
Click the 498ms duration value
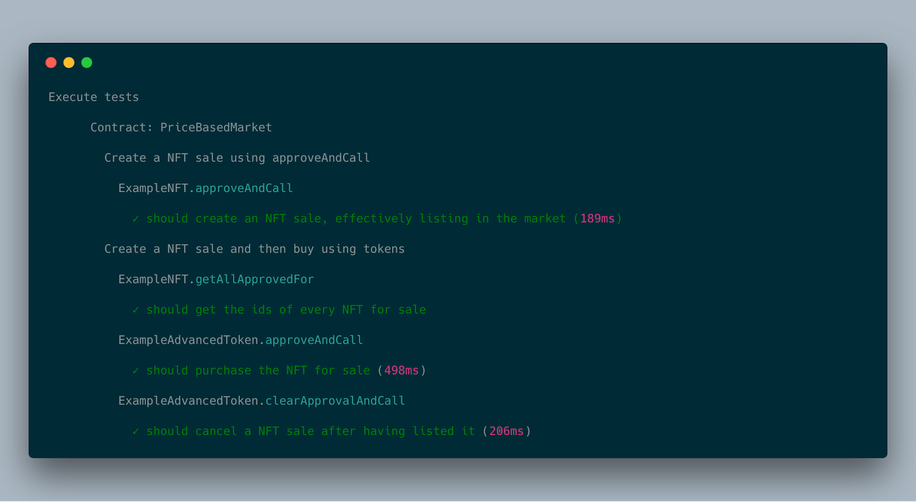coord(401,370)
